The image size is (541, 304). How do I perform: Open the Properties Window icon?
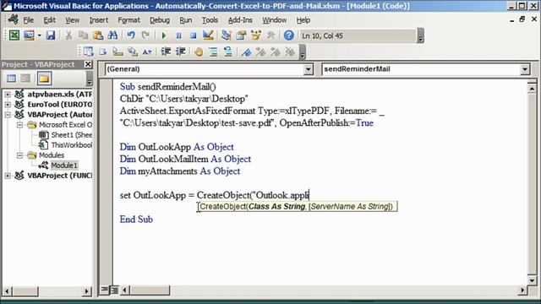point(241,35)
